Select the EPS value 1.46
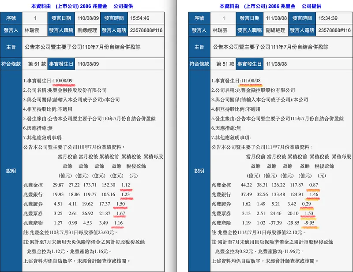 coord(314,194)
